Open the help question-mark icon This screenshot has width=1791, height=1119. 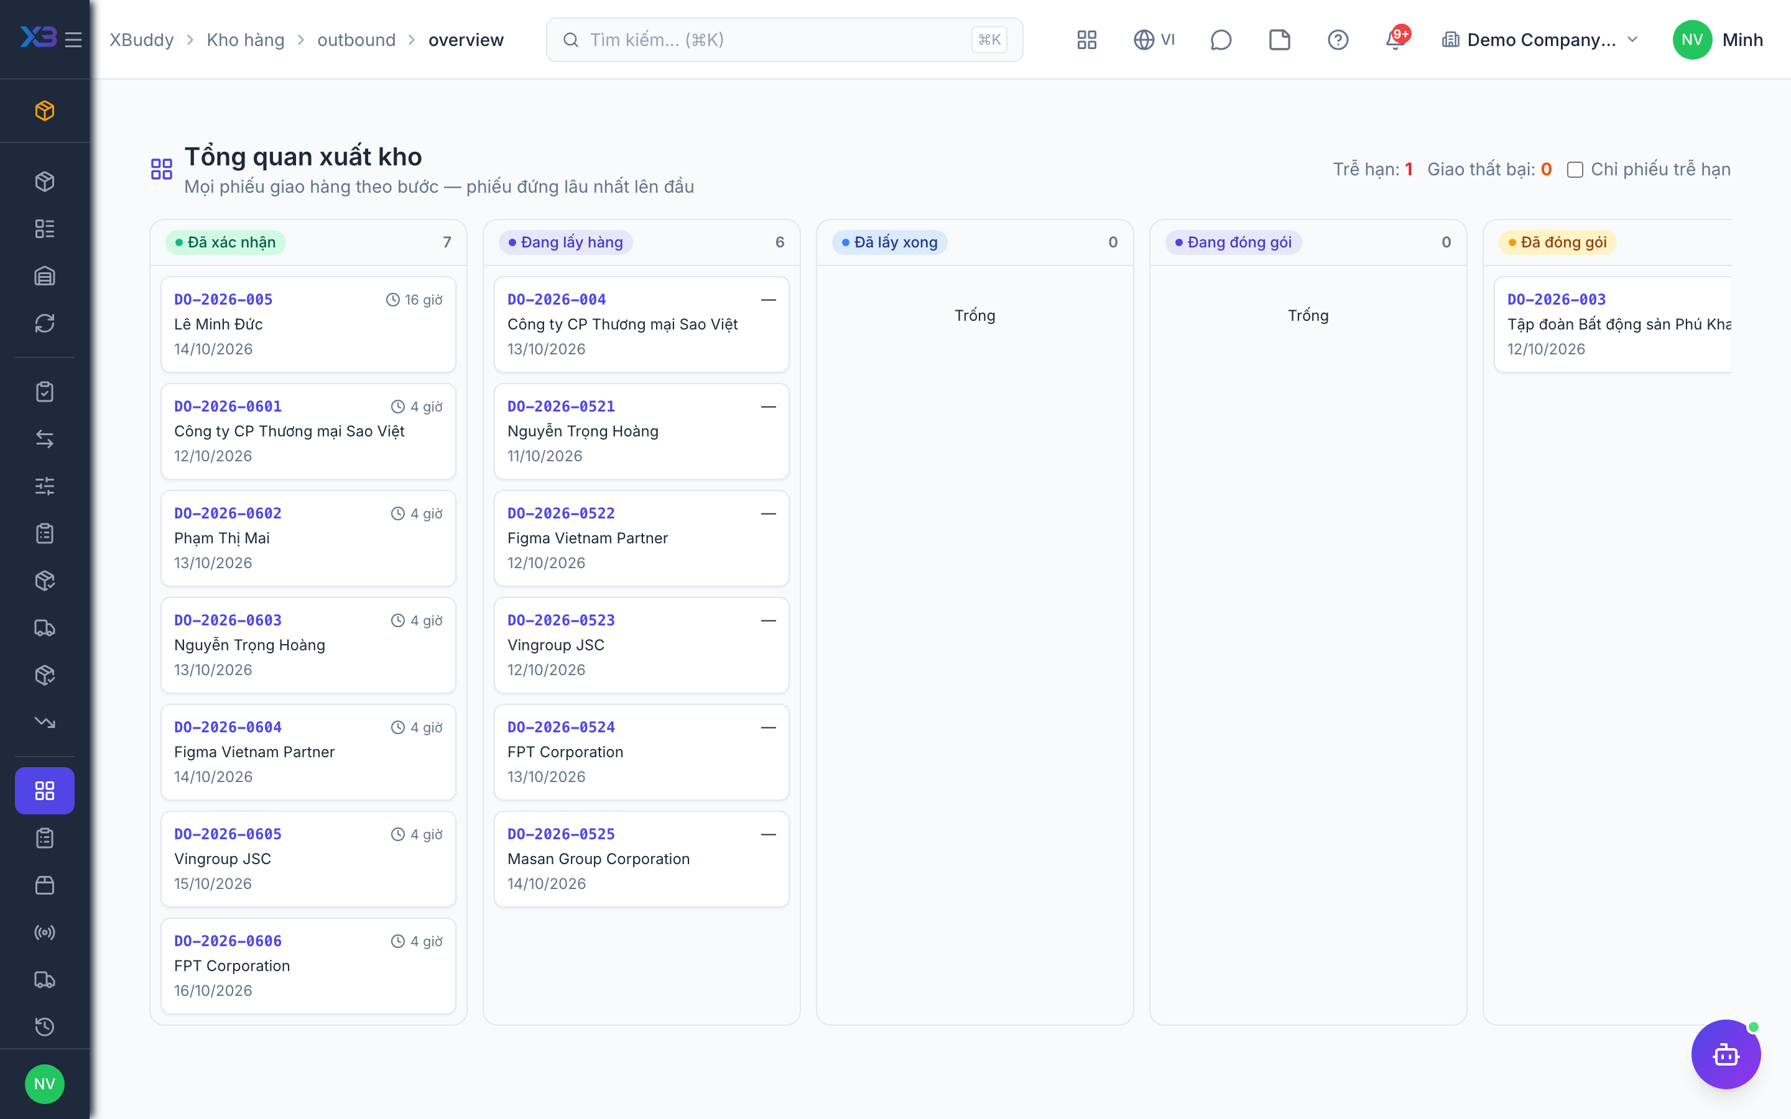tap(1337, 40)
